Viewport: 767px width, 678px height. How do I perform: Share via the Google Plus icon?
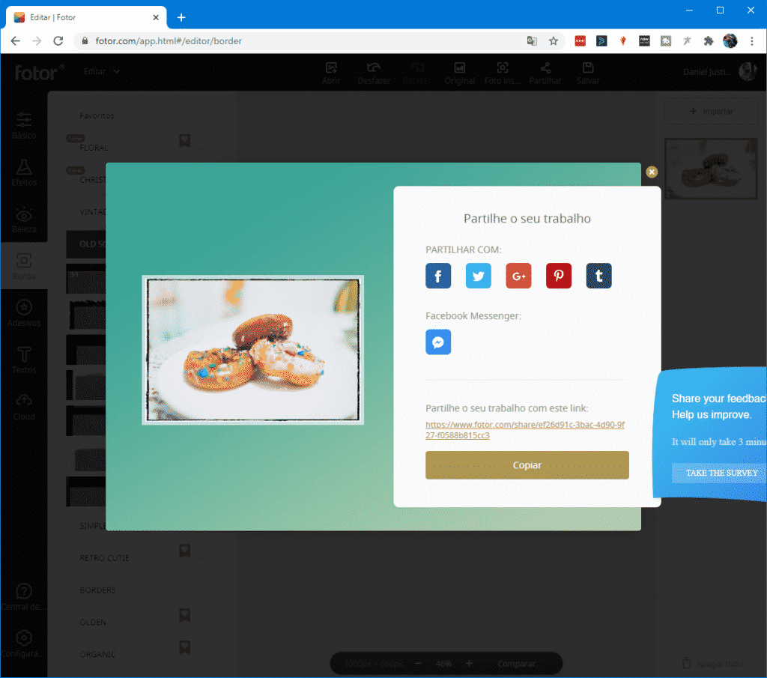[518, 276]
